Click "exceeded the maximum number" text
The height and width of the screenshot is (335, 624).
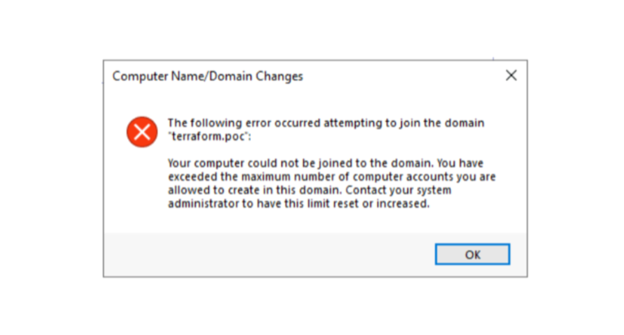click(x=243, y=176)
